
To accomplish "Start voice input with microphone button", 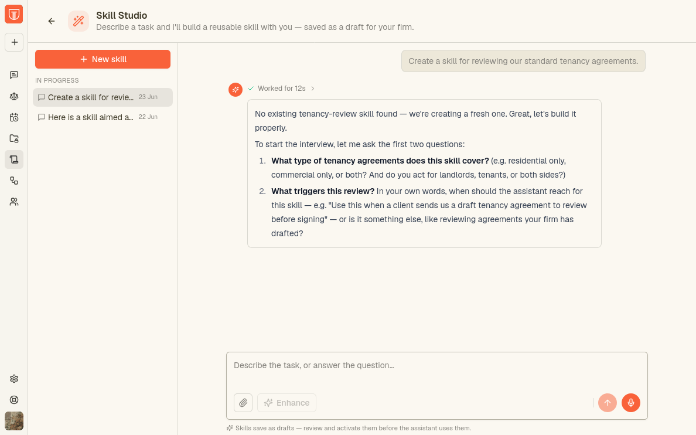I will 631,403.
